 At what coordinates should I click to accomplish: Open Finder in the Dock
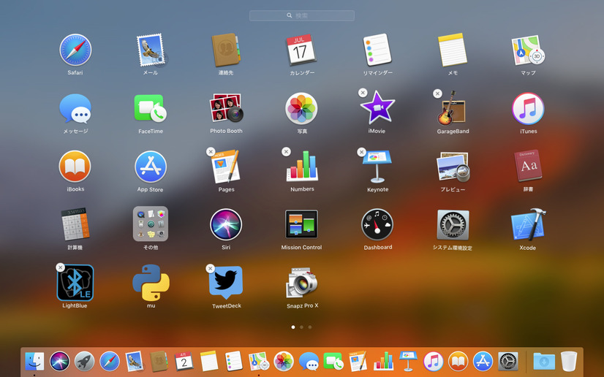coord(34,361)
